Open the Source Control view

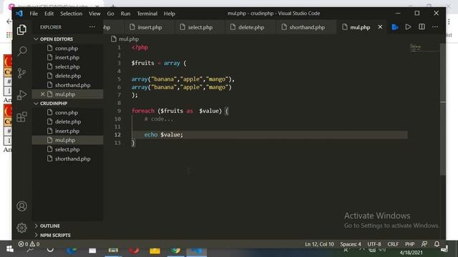click(21, 73)
